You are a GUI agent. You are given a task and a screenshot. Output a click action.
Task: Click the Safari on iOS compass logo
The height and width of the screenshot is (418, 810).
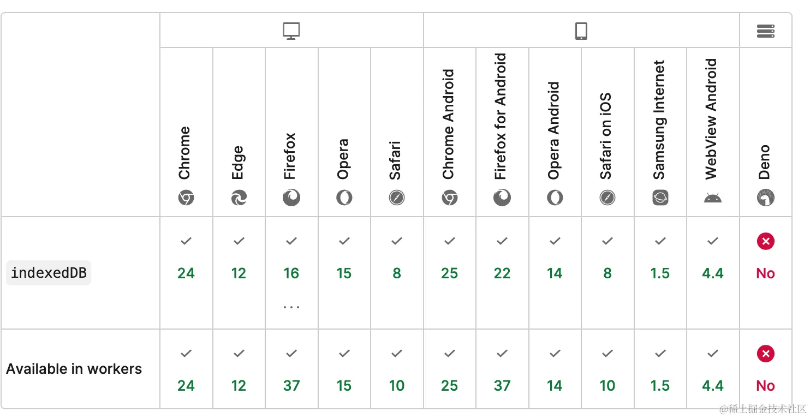click(x=607, y=198)
